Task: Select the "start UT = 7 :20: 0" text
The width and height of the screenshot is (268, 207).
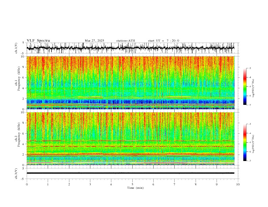Action: coord(163,41)
